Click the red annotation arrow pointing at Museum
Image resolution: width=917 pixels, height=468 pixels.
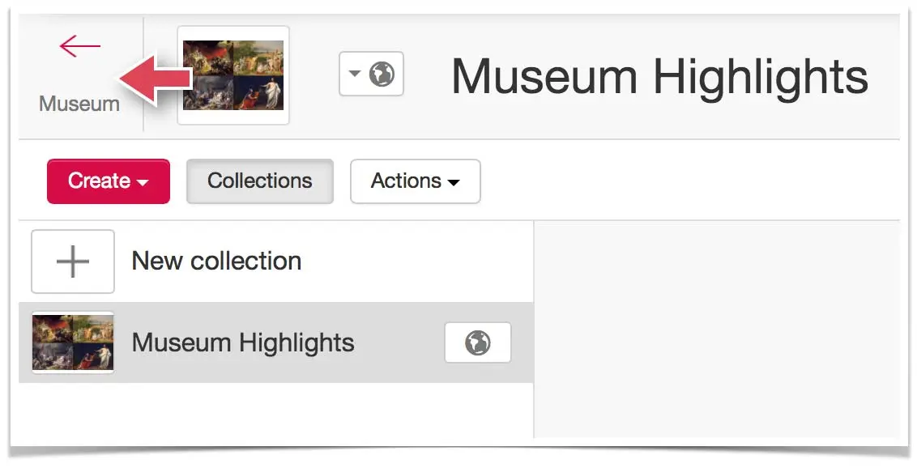(x=156, y=80)
